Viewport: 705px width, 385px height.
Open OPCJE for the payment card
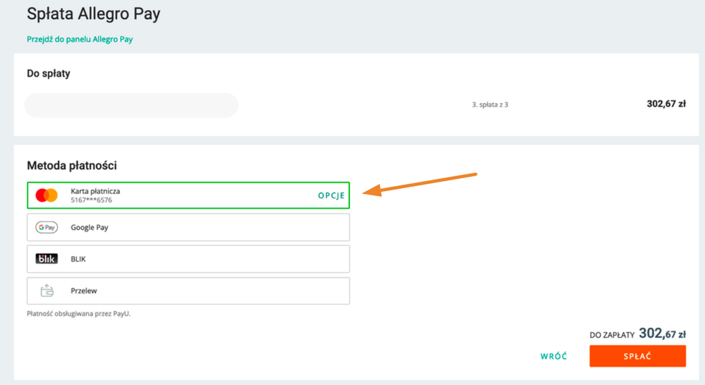click(x=332, y=195)
